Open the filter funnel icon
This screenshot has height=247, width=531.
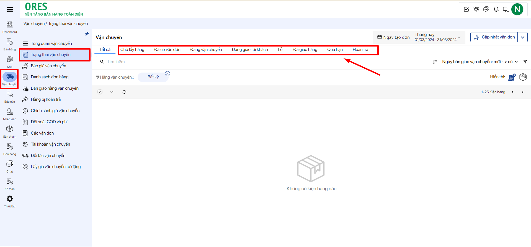(x=525, y=62)
